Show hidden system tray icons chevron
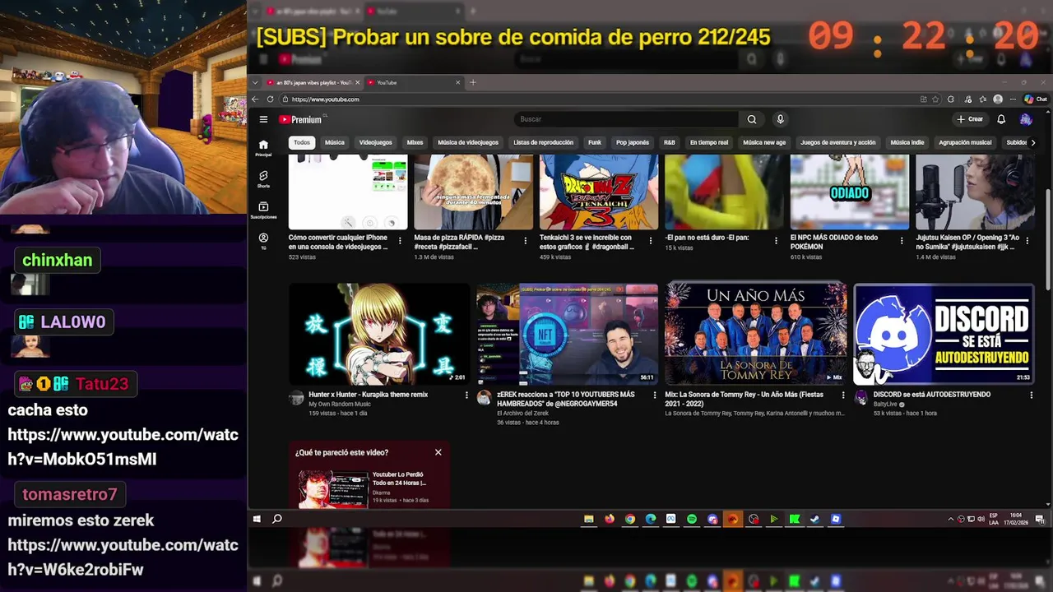The image size is (1053, 592). coord(951,519)
